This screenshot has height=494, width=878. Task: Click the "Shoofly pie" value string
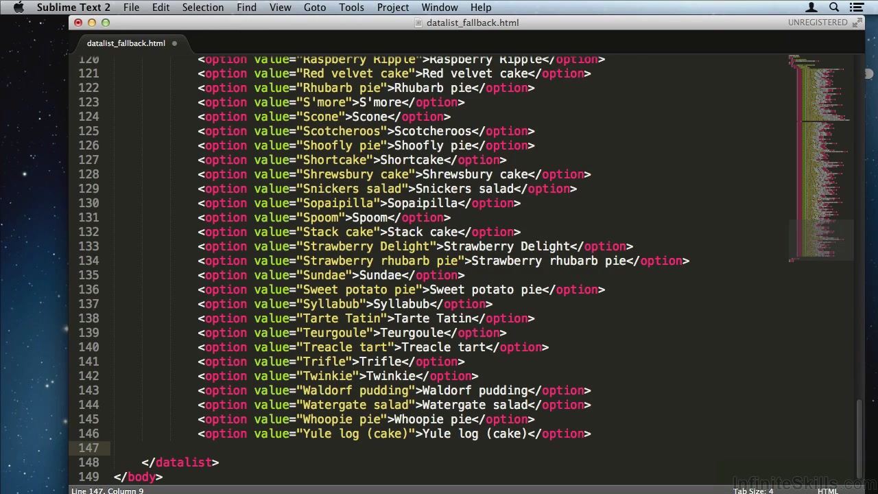point(342,145)
